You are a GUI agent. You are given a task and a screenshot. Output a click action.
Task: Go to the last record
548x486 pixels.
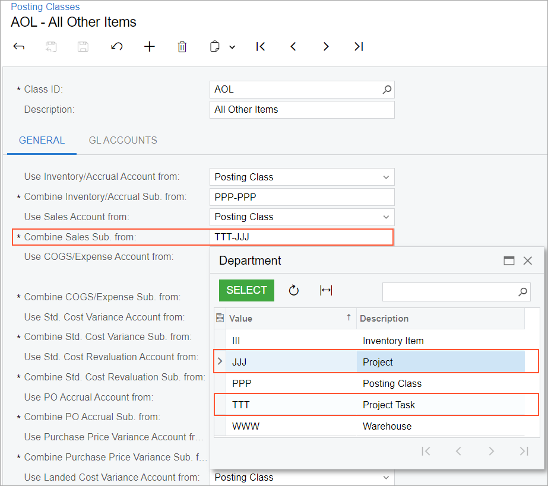(359, 46)
